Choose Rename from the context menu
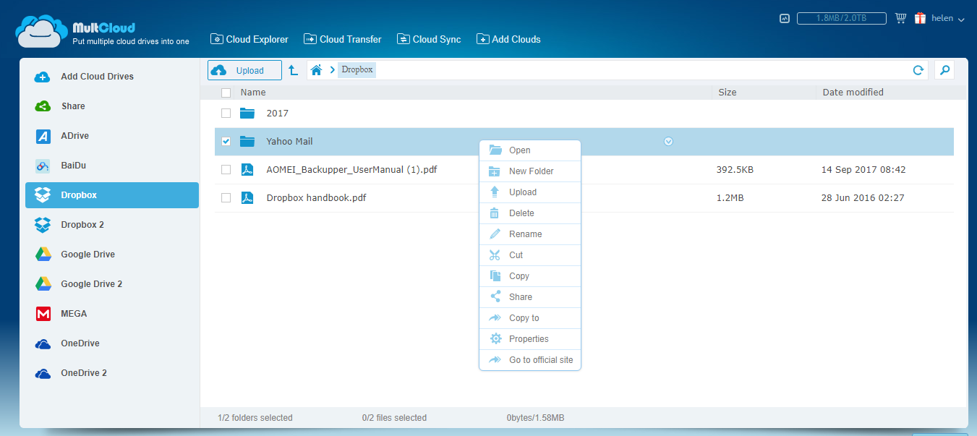The height and width of the screenshot is (436, 977). (x=525, y=234)
